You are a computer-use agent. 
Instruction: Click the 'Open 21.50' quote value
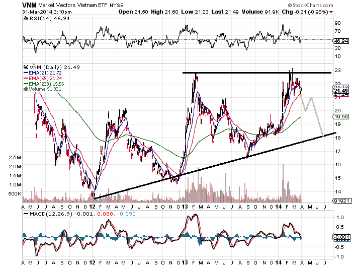[133, 12]
